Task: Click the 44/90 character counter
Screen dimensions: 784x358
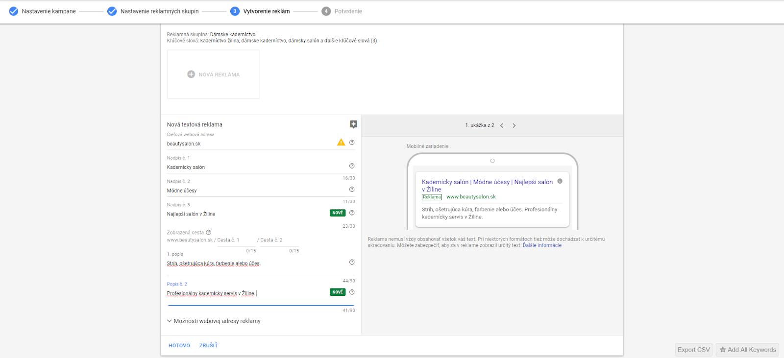Action: [x=349, y=281]
